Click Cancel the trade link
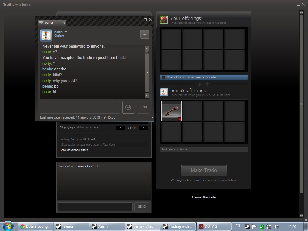 tap(204, 197)
